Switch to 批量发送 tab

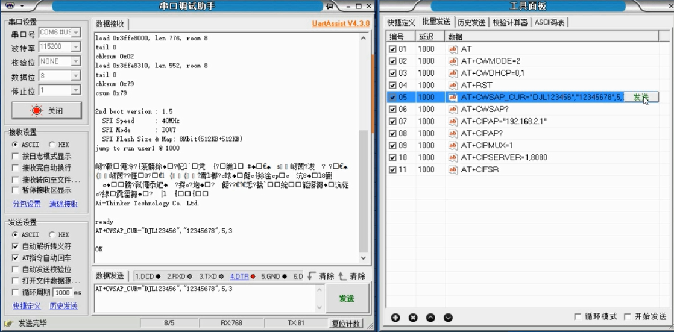coord(436,22)
